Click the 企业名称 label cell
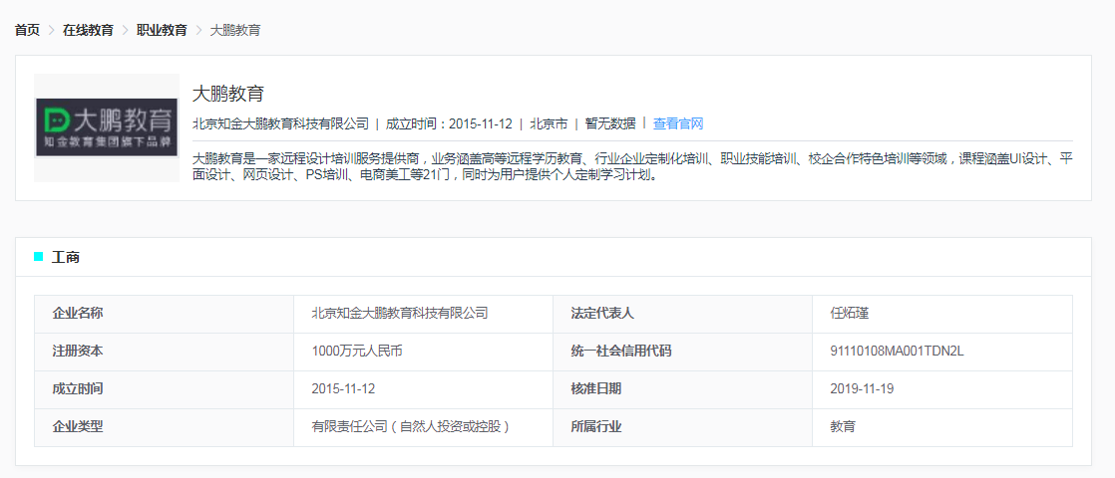This screenshot has width=1115, height=478. coord(165,314)
